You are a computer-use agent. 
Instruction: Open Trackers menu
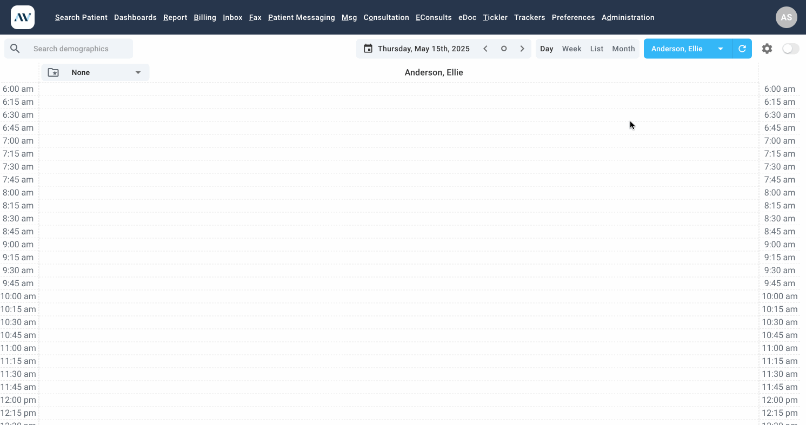pos(529,17)
